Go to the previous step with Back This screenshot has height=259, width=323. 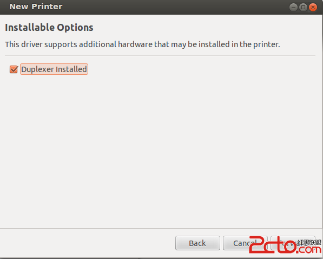click(197, 243)
